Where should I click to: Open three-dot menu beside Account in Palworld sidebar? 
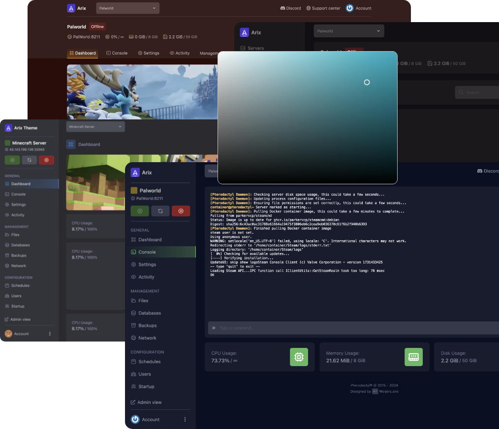click(x=185, y=419)
